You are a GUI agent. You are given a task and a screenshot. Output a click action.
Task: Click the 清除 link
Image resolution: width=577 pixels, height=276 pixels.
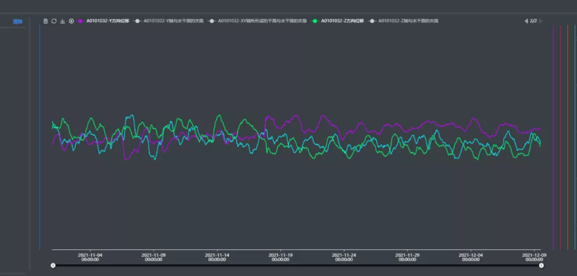click(x=18, y=21)
